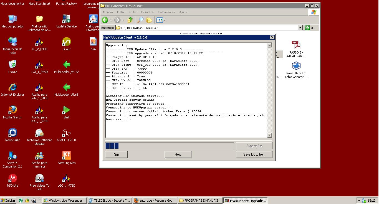Image resolution: width=379 pixels, height=213 pixels.
Task: Open Atalho para LGQ_1_97SD
Action: [x=39, y=114]
